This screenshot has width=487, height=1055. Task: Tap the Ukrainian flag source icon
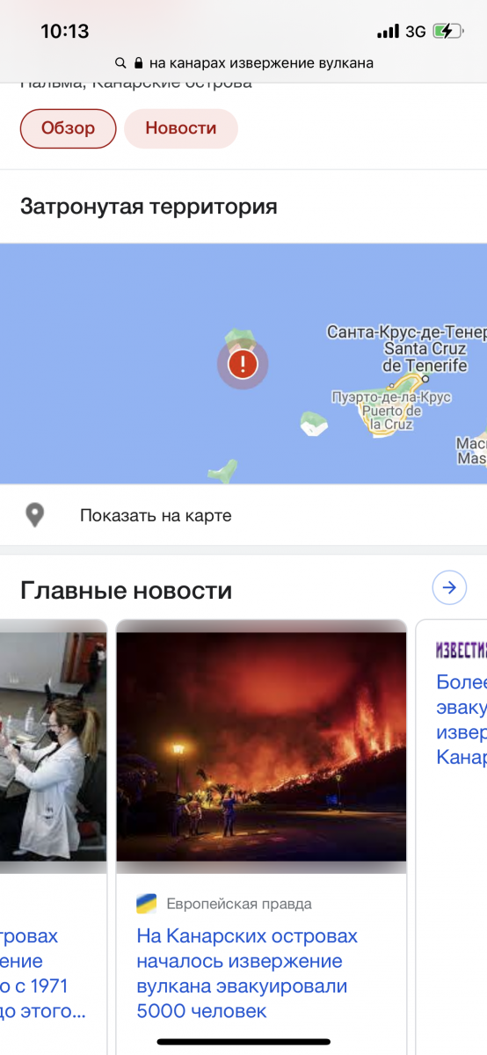146,903
